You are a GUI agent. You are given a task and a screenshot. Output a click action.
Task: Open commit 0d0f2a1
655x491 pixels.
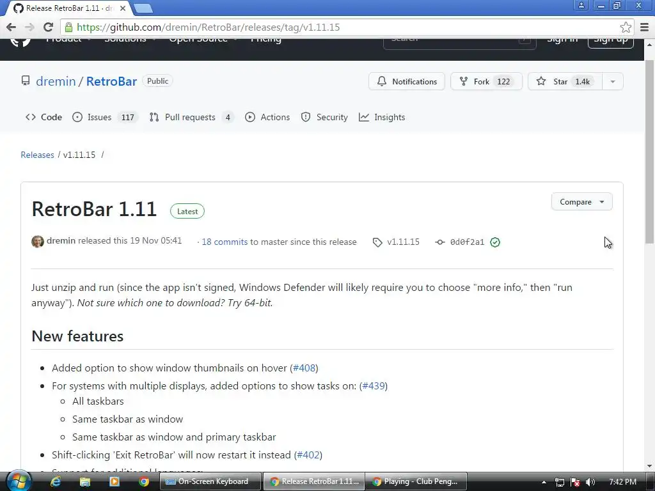pos(467,242)
